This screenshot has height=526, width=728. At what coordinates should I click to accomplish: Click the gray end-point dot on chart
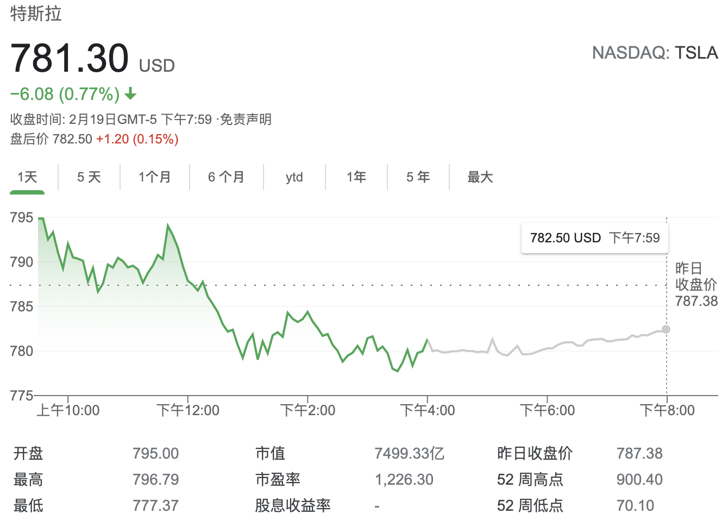(666, 329)
